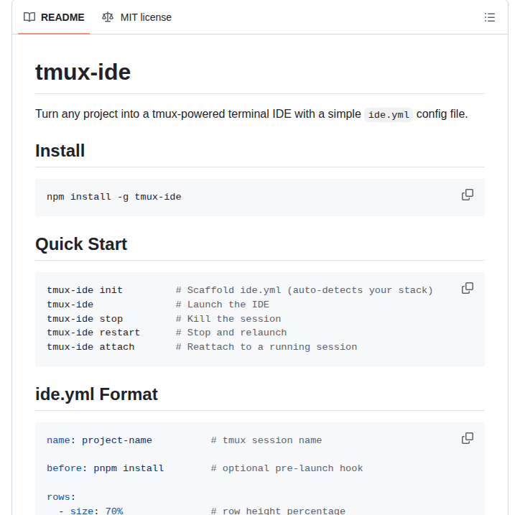Click 'name: project-name' line
The height and width of the screenshot is (515, 520).
tap(100, 440)
